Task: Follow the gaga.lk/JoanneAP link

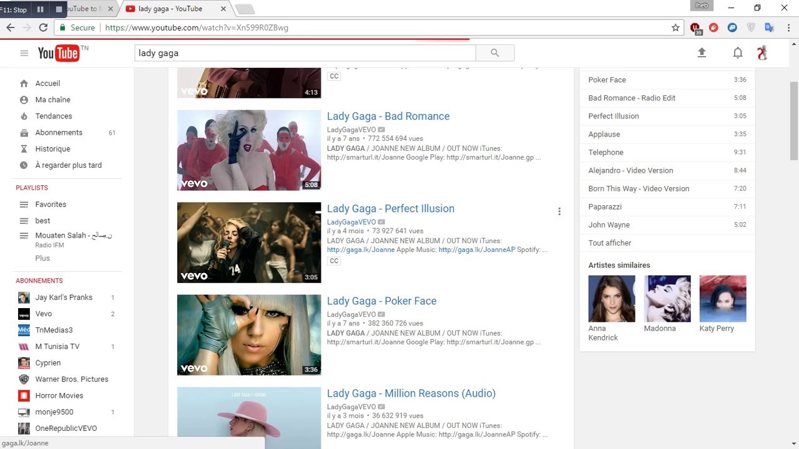Action: pos(477,249)
